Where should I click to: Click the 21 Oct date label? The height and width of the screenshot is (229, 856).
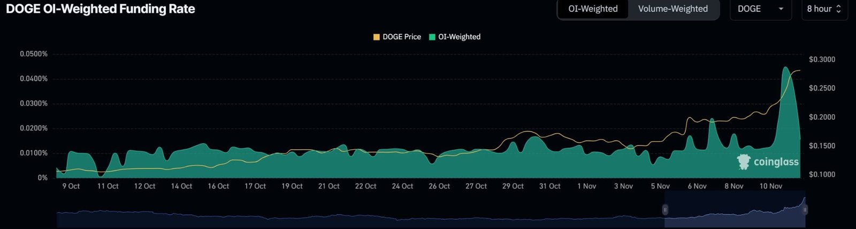pyautogui.click(x=329, y=186)
